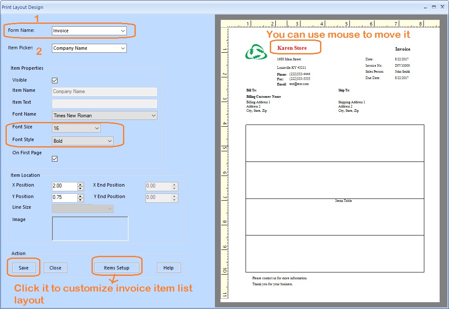Click the Close button beside Save
Viewport: 449px width, 309px height.
55,268
